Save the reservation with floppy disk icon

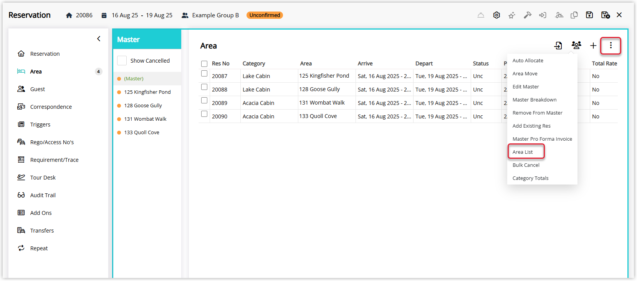click(x=589, y=15)
